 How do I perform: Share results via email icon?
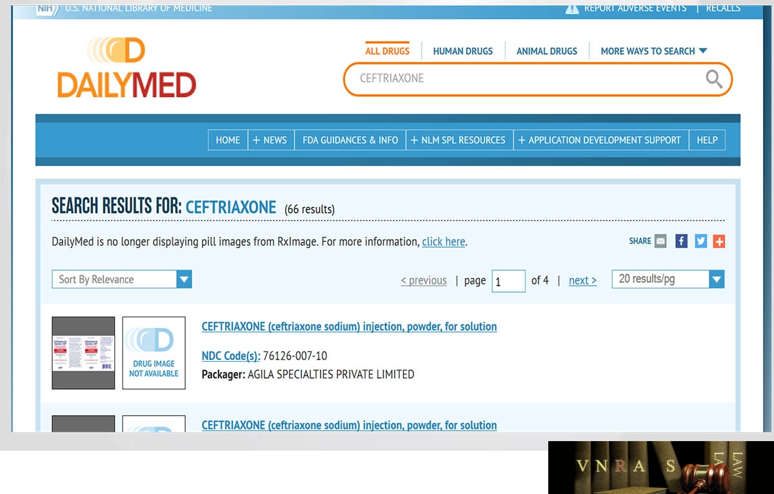tap(660, 241)
